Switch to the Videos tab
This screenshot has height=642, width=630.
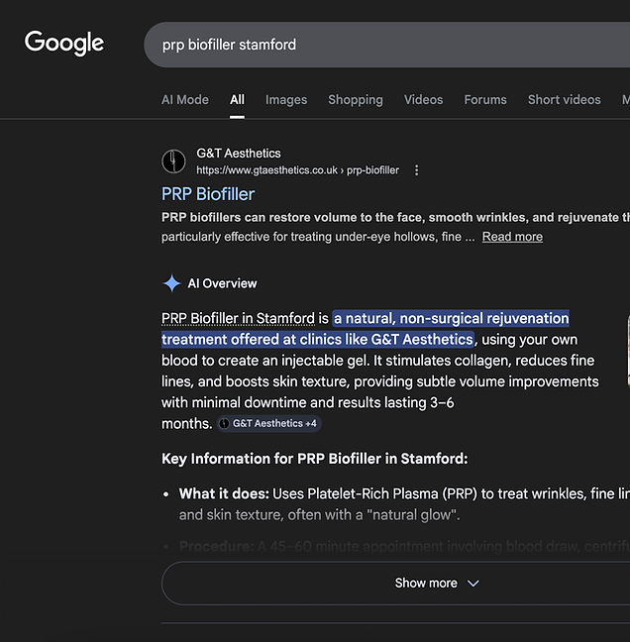(x=423, y=99)
